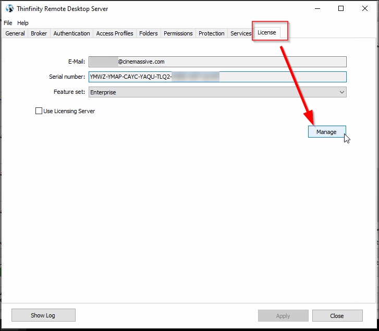Click the E-Mail input field
The image size is (379, 331).
(217, 62)
